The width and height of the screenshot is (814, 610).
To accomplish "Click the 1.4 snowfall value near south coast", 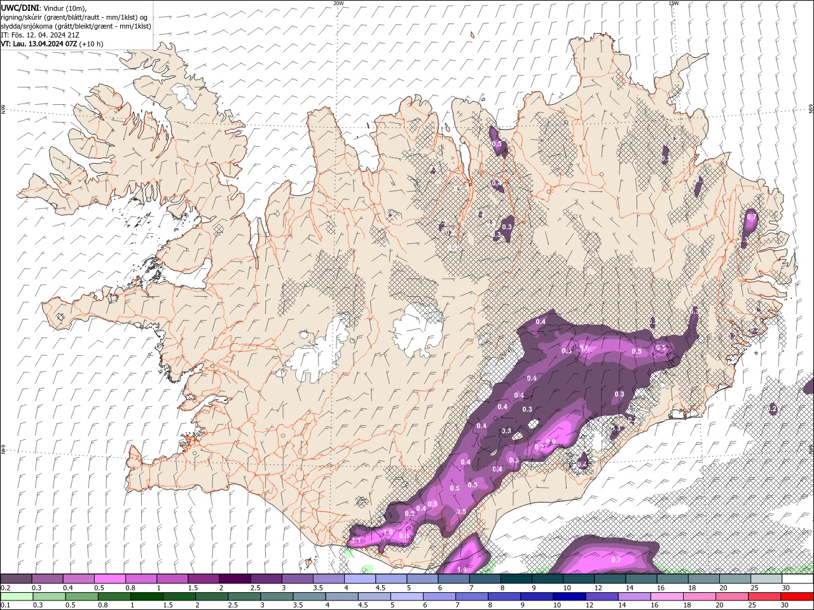I will tap(462, 570).
